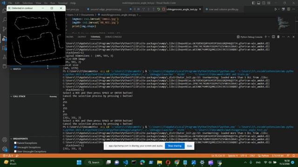Open the Accounts icon in the activity bar
Viewport: 298px width, 167px height.
[5, 140]
